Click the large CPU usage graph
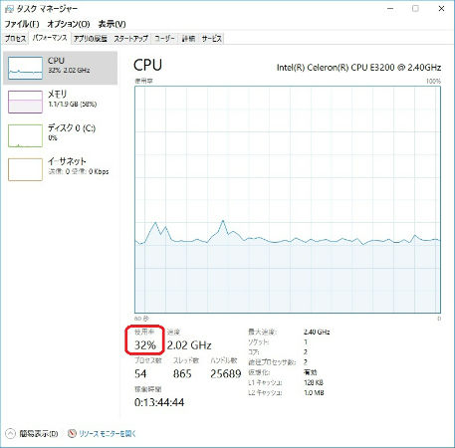This screenshot has height=448, width=455. pos(288,199)
